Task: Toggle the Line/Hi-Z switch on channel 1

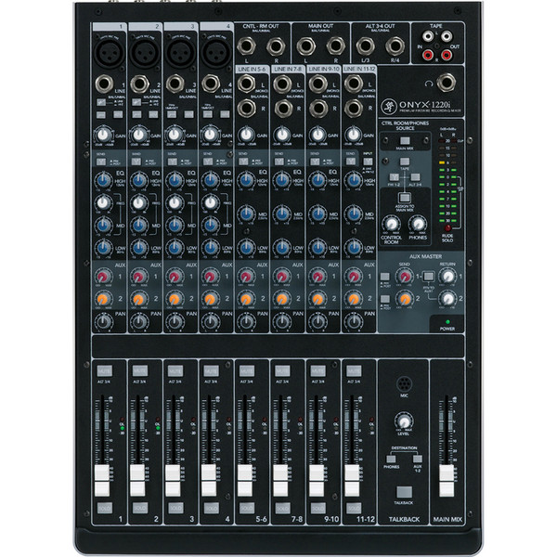Action: coord(101,102)
